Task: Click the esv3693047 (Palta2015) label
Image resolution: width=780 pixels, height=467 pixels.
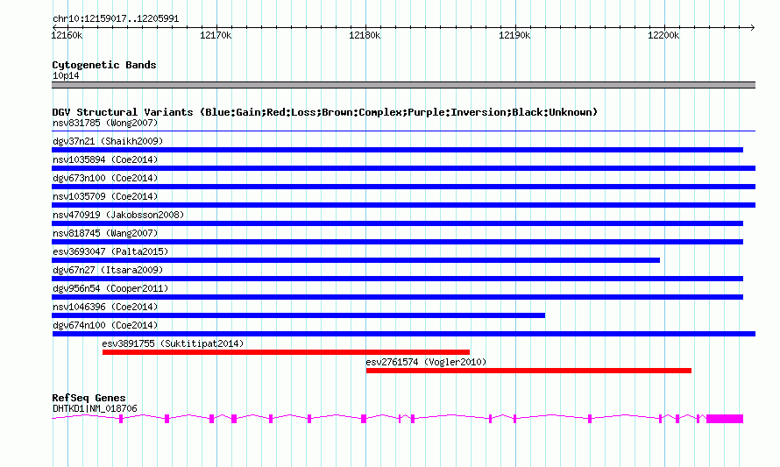Action: tap(110, 251)
